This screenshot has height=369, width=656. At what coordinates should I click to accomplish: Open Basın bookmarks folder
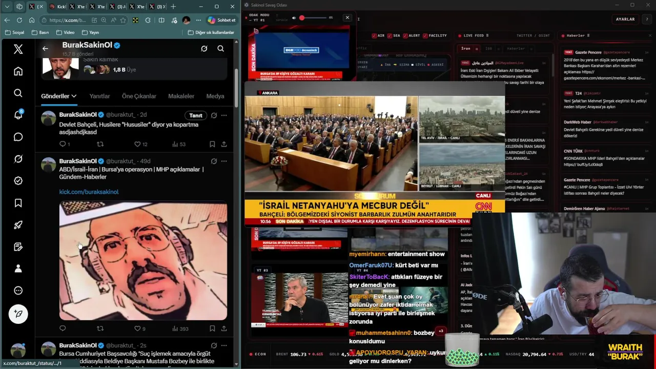(x=40, y=32)
